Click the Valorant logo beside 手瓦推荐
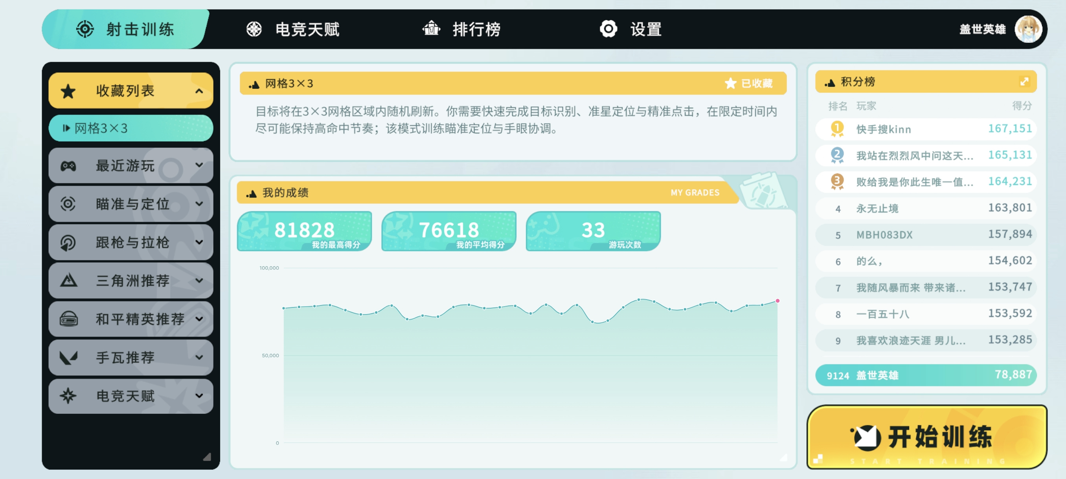This screenshot has width=1066, height=479. click(68, 358)
